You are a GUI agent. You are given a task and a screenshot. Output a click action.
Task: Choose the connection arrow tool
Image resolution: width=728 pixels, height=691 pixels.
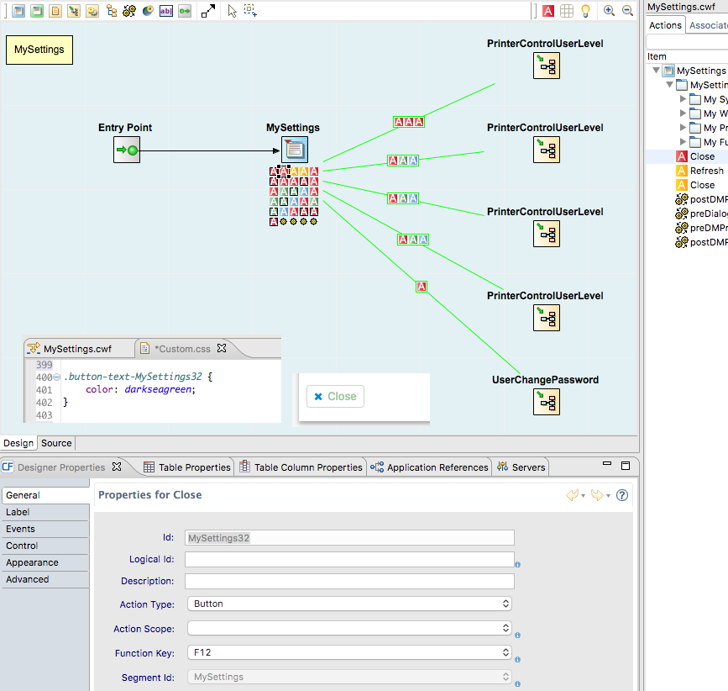tap(208, 11)
